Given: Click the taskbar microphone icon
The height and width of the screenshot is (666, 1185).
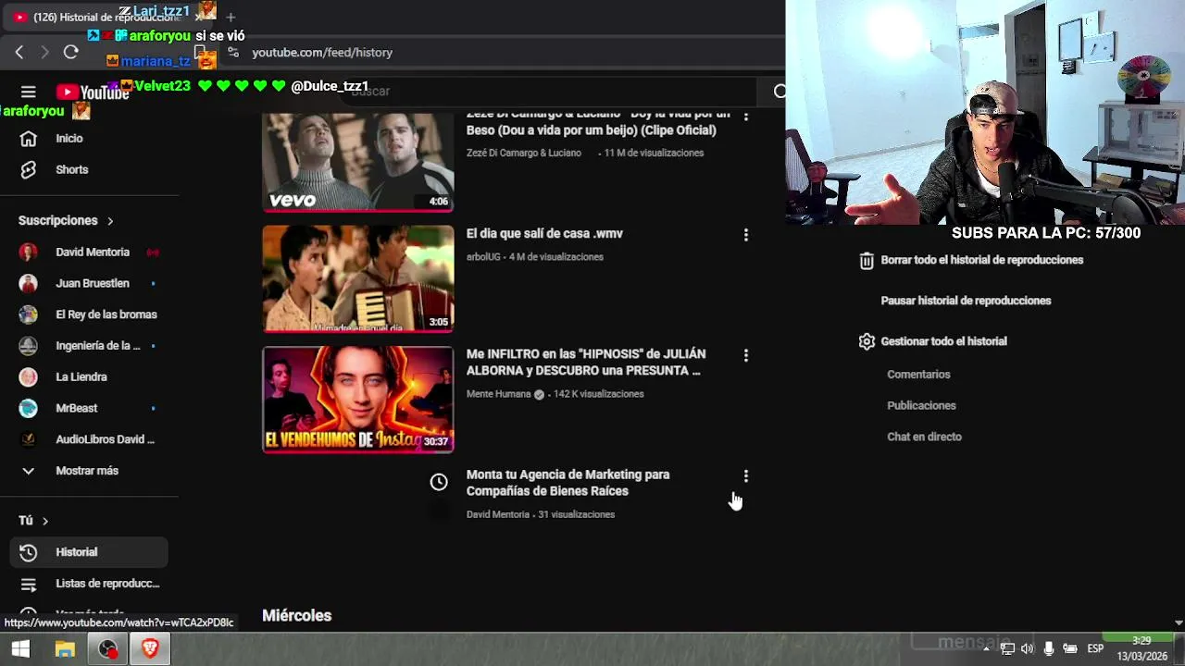Looking at the screenshot, I should pos(1048,649).
